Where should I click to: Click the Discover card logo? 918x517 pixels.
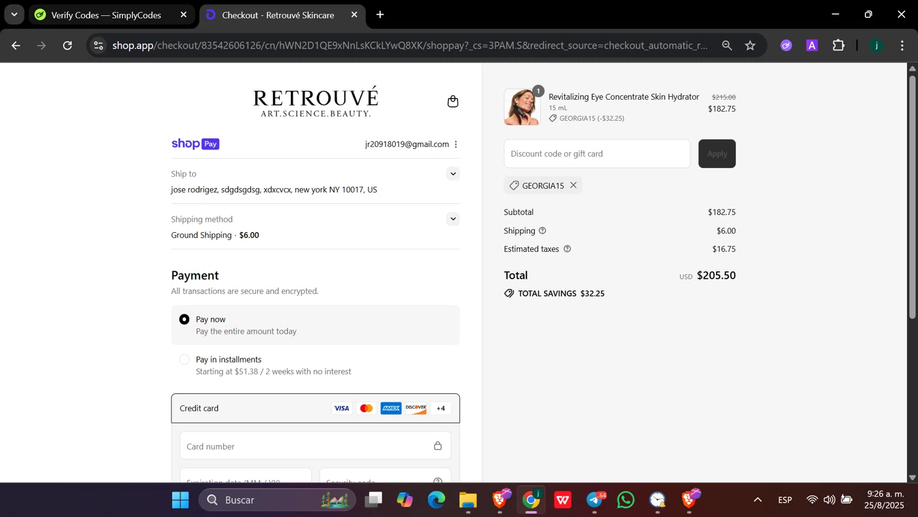tap(416, 409)
